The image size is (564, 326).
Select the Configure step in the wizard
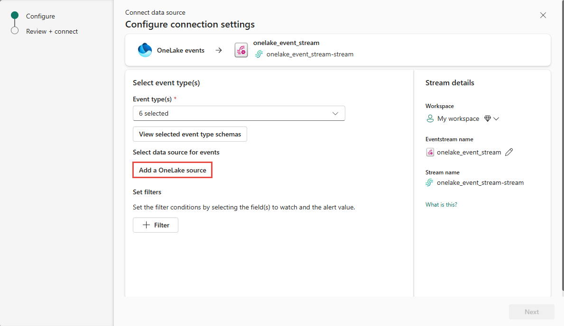coord(40,16)
